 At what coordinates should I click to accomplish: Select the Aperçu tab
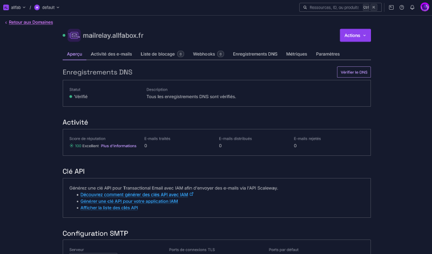pos(75,54)
